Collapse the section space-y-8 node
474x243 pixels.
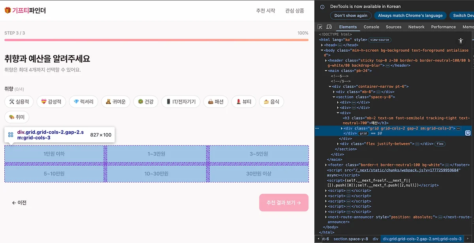(334, 97)
